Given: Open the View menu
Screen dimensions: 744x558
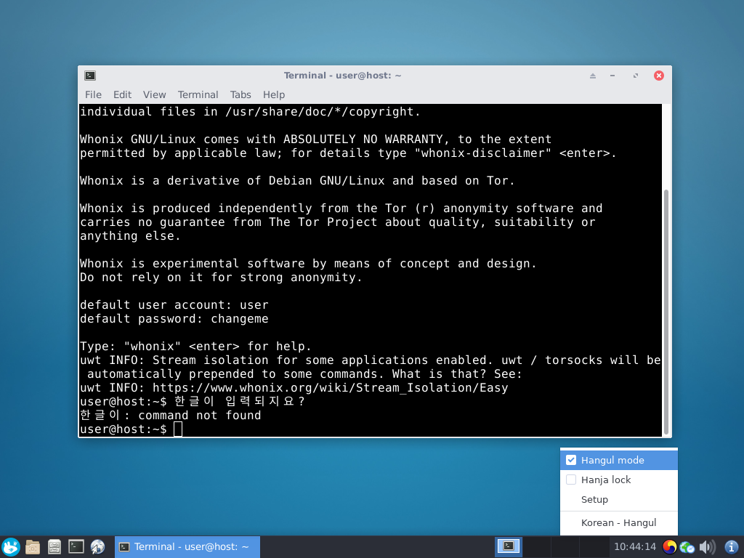Looking at the screenshot, I should click(155, 95).
